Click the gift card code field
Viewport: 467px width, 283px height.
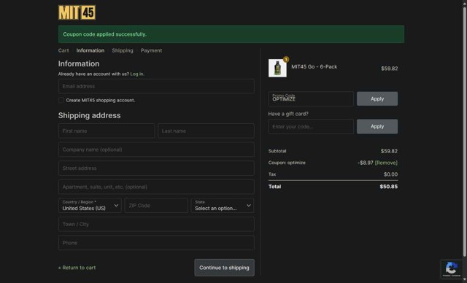tap(311, 126)
